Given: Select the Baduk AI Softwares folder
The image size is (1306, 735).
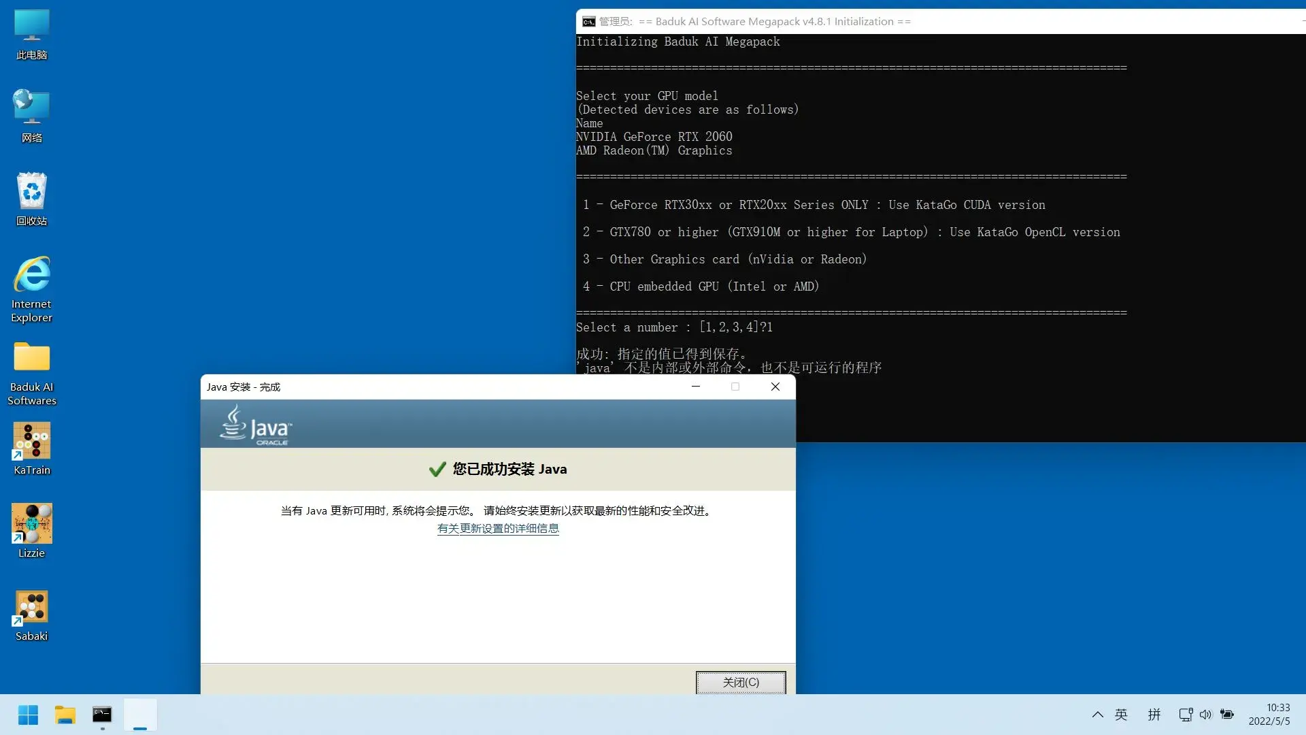Looking at the screenshot, I should click(31, 373).
